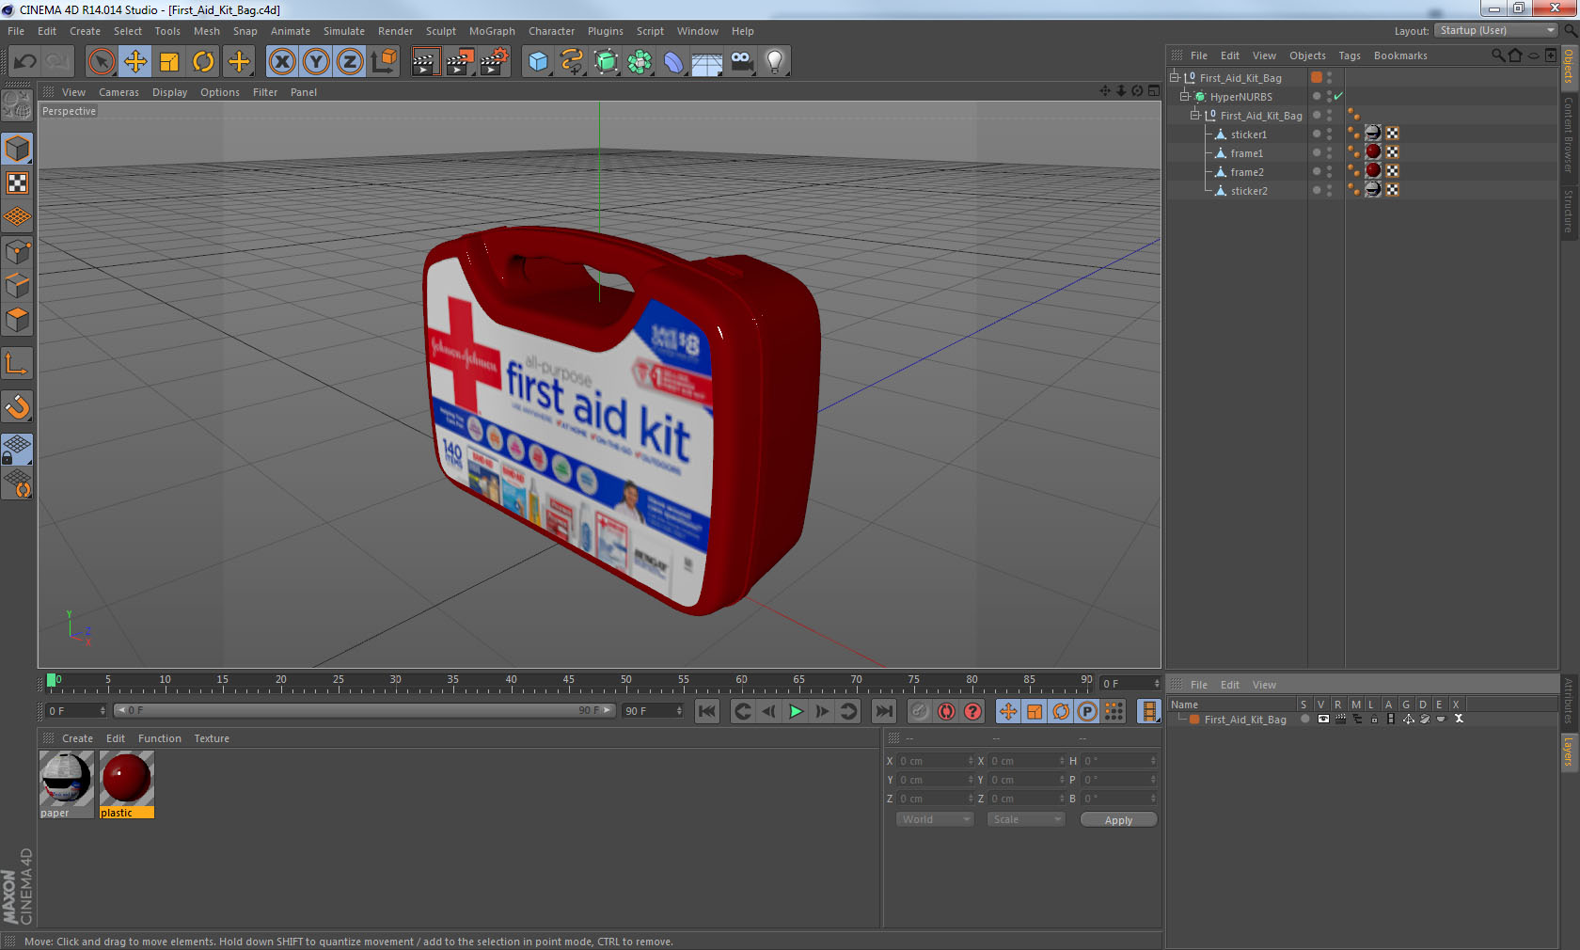Click the Apply button
The image size is (1580, 950).
(1118, 820)
